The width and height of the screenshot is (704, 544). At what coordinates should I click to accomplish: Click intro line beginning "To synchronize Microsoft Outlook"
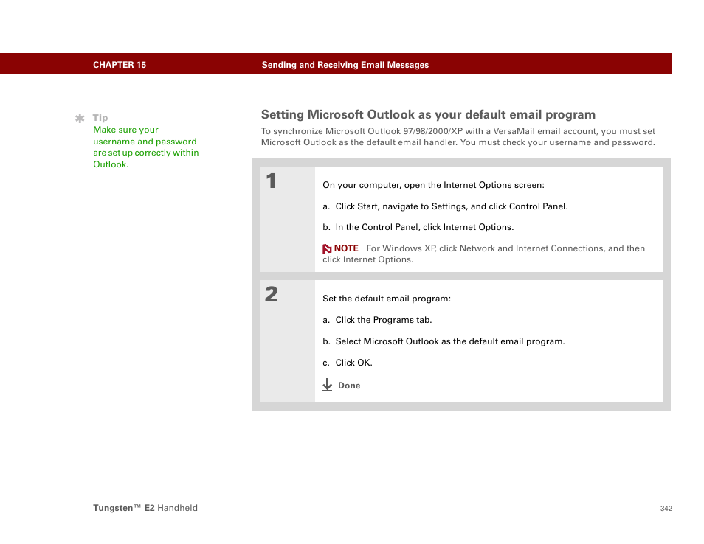coord(458,131)
